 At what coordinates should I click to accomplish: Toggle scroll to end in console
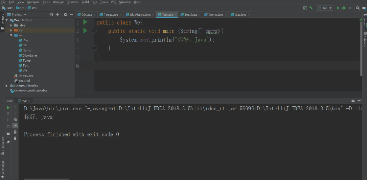click(x=15, y=126)
